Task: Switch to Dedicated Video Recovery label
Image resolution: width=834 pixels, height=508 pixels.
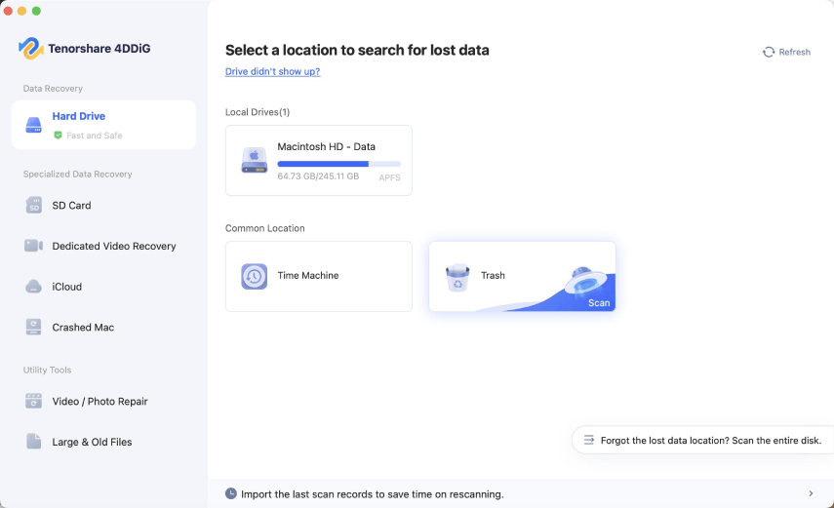Action: [114, 246]
